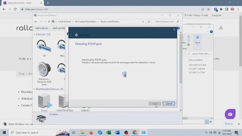Close the downloads bar

(x=239, y=124)
